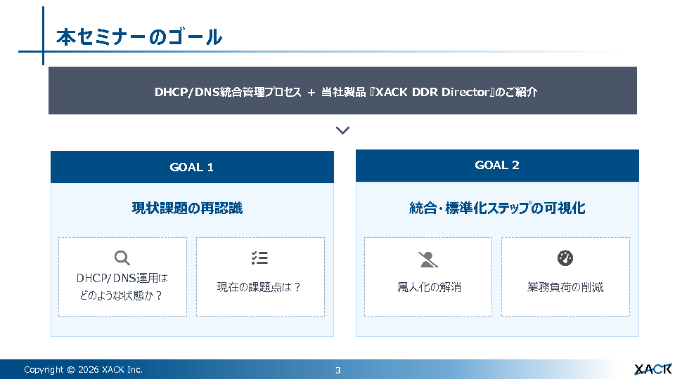Click the gauge speedometer icon
The width and height of the screenshot is (675, 379).
[565, 258]
